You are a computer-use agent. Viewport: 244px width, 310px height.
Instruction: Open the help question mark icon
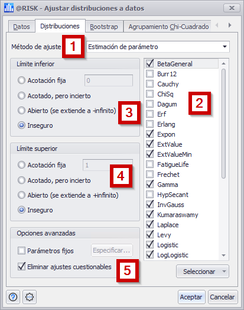(13, 297)
